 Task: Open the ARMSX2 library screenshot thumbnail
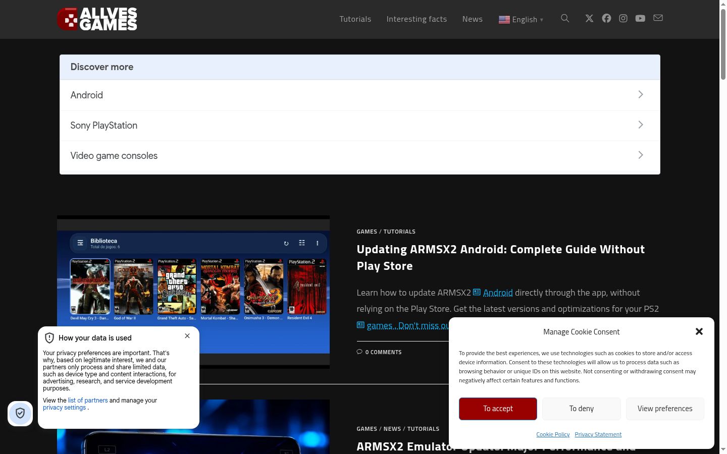(193, 292)
